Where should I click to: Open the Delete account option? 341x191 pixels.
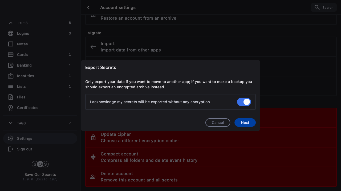[139, 177]
